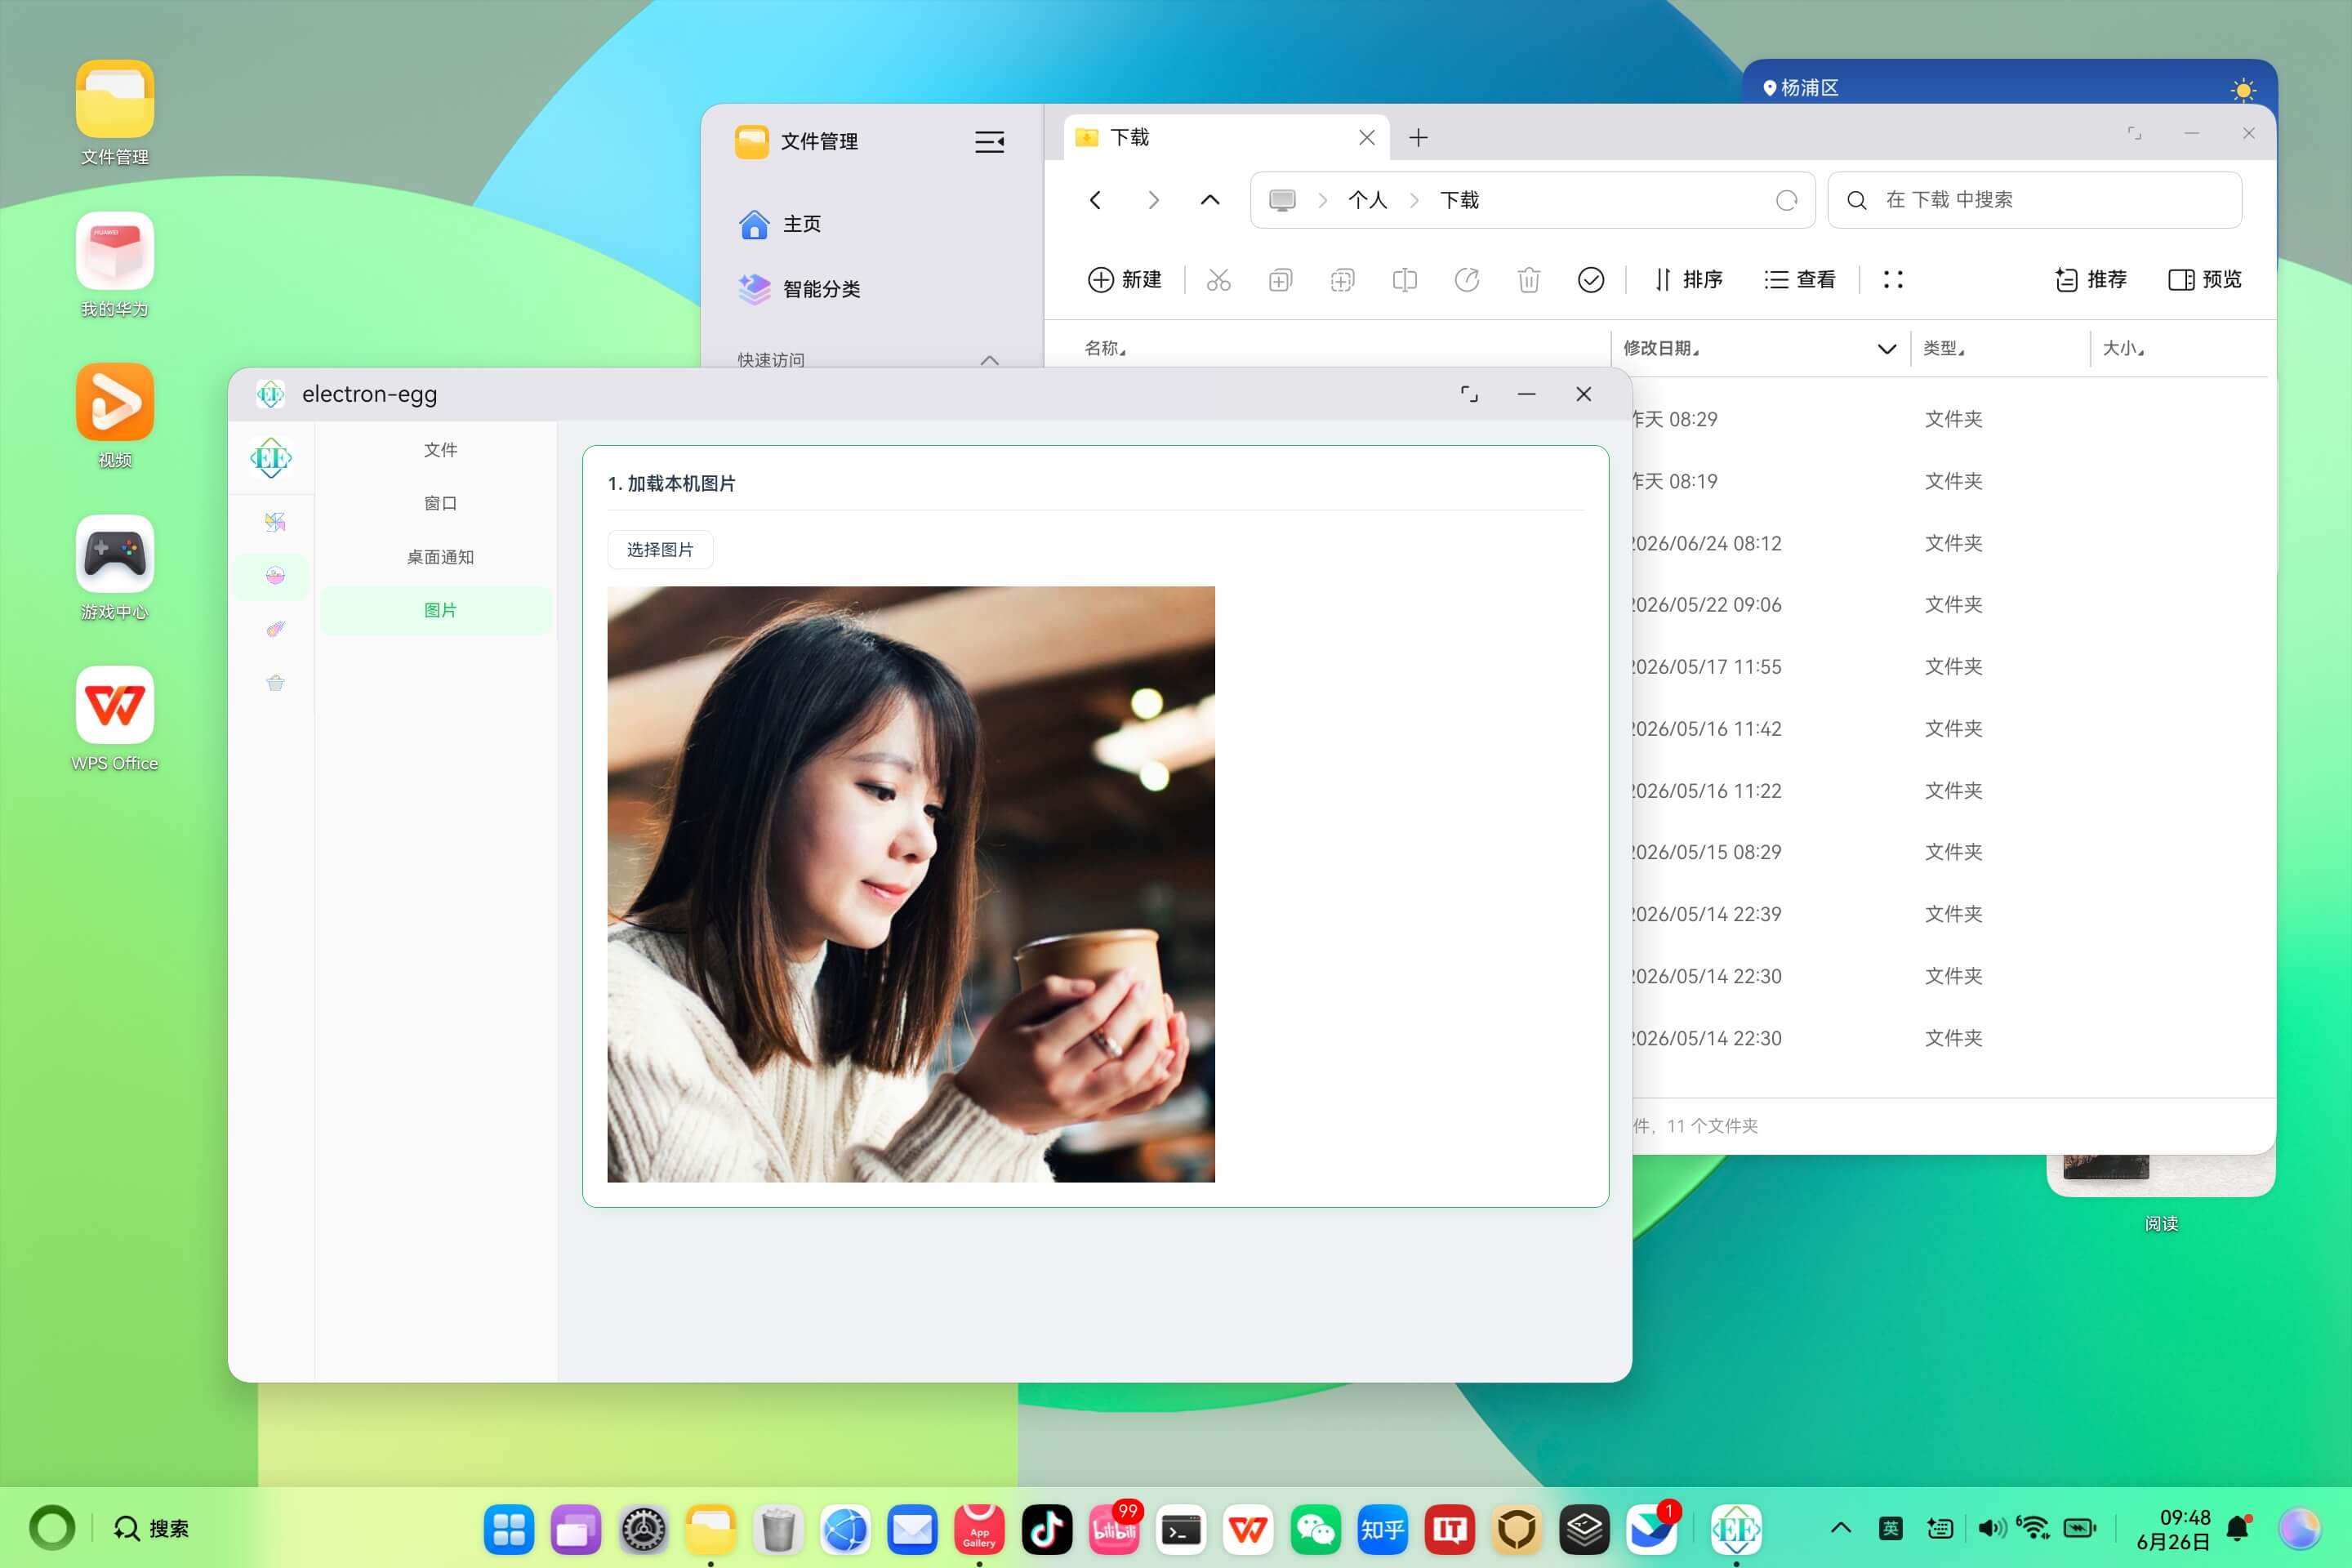The image size is (2352, 1568).
Task: Click the 选择图片 button
Action: [x=660, y=550]
